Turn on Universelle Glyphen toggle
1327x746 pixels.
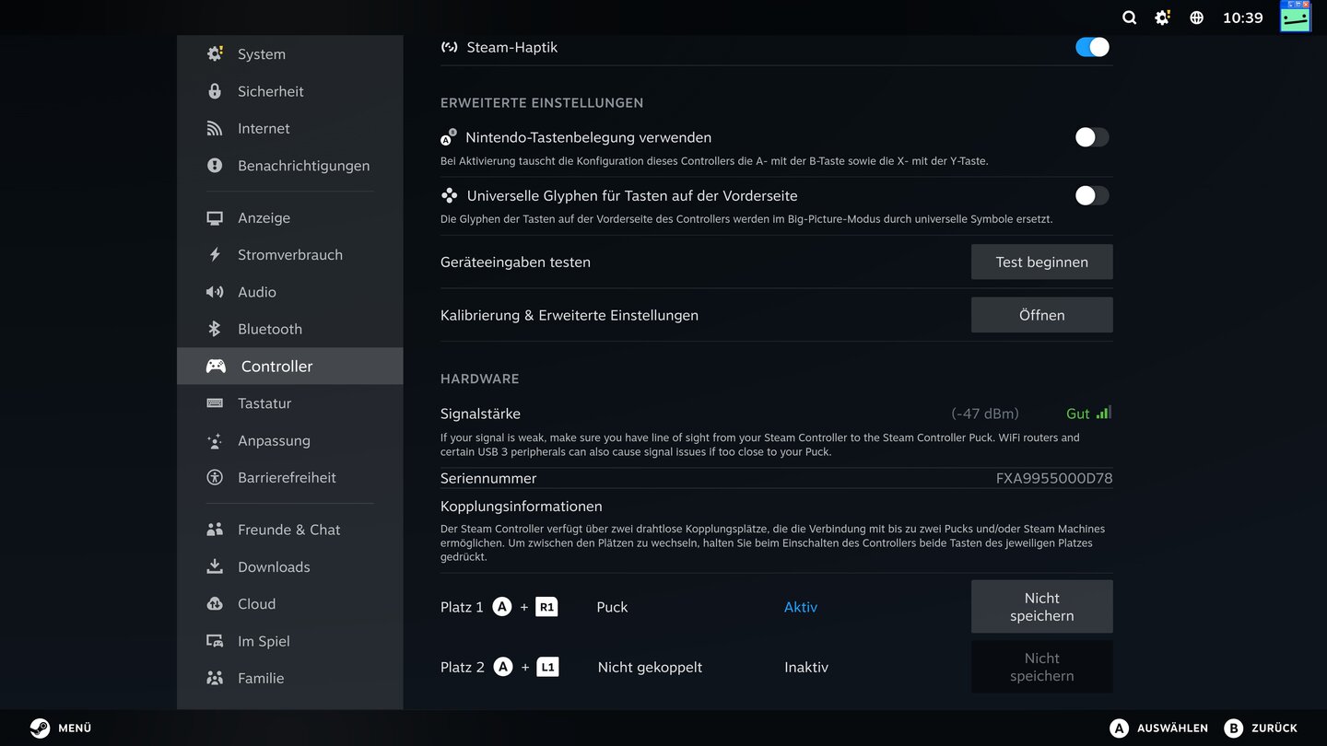point(1092,195)
